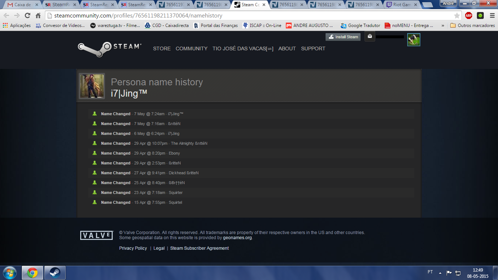Click the Adblock Plus extension icon
498x280 pixels.
click(x=468, y=16)
